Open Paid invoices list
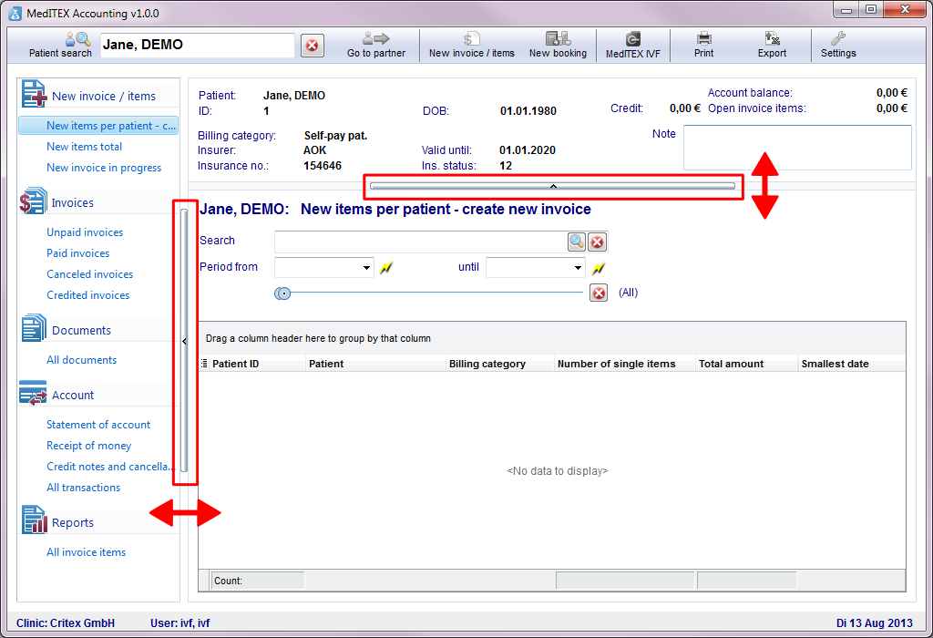Image resolution: width=933 pixels, height=638 pixels. pyautogui.click(x=78, y=253)
